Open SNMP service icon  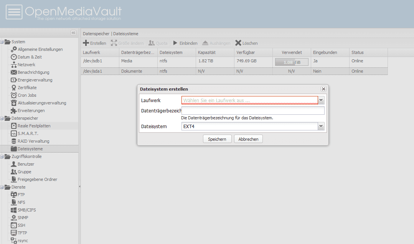pos(14,217)
